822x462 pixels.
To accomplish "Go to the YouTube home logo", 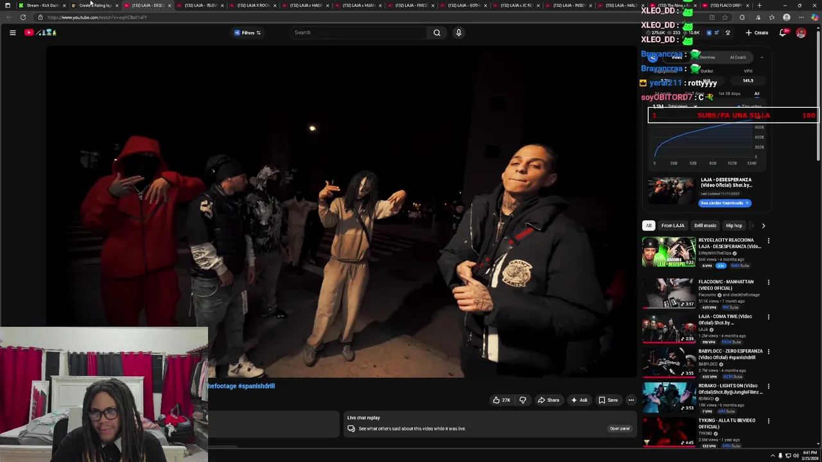I will coord(40,33).
